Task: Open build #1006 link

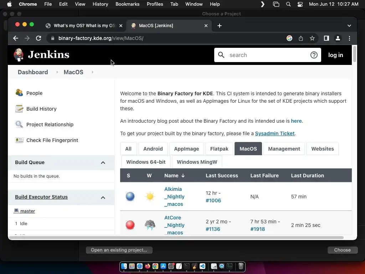Action: pos(213,201)
